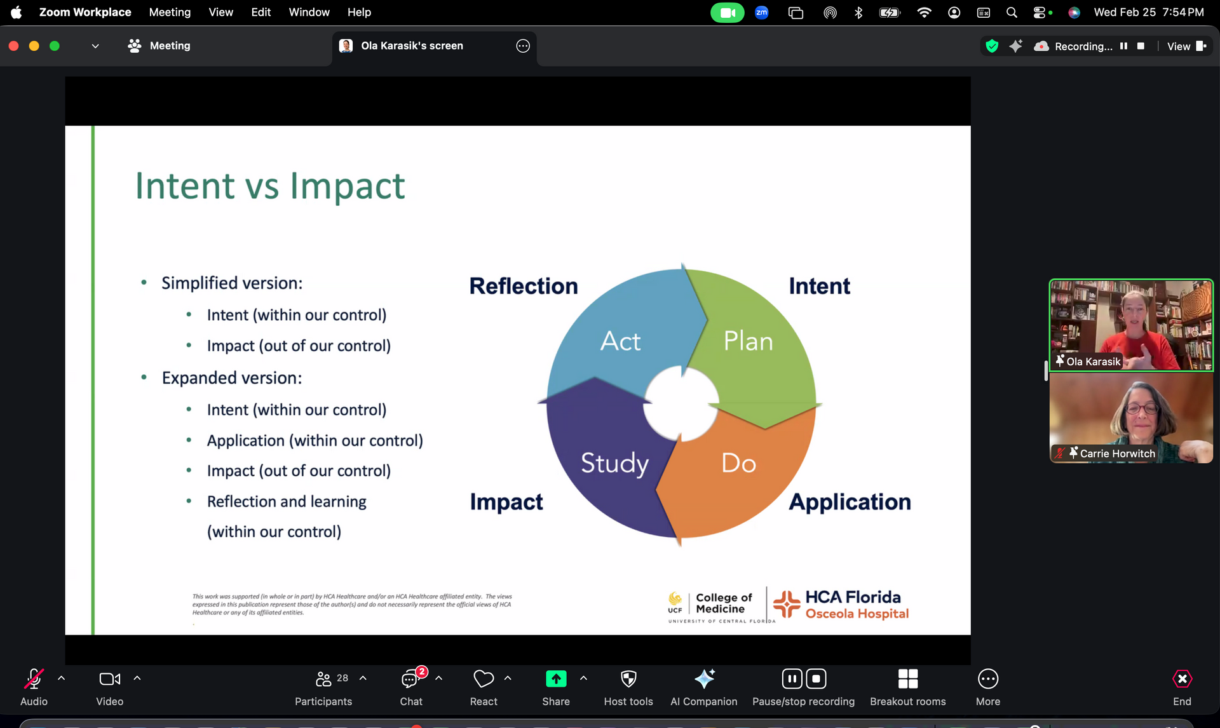Toggle the Video camera on
The image size is (1220, 728).
click(x=109, y=679)
